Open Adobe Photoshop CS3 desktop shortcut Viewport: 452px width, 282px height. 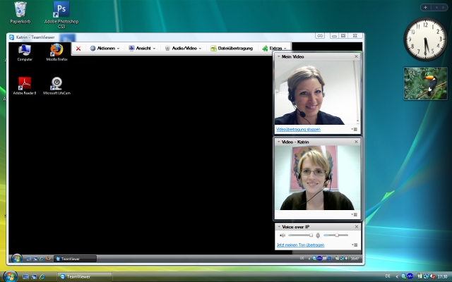61,14
